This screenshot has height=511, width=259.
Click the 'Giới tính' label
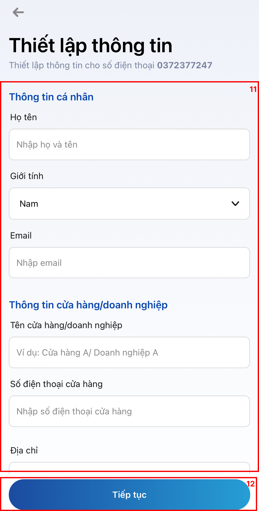27,176
